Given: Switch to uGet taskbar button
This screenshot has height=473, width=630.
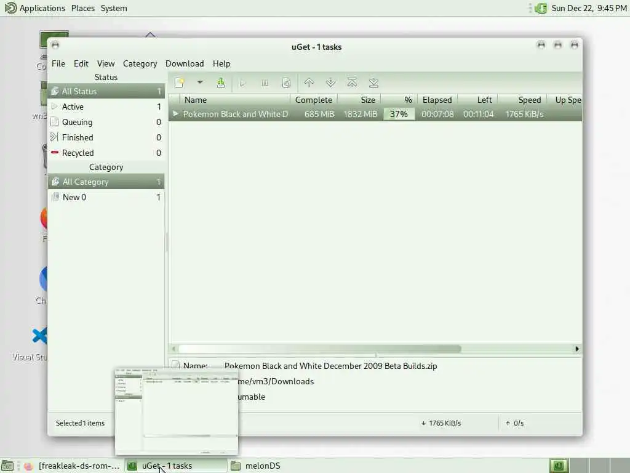Looking at the screenshot, I should [x=175, y=466].
